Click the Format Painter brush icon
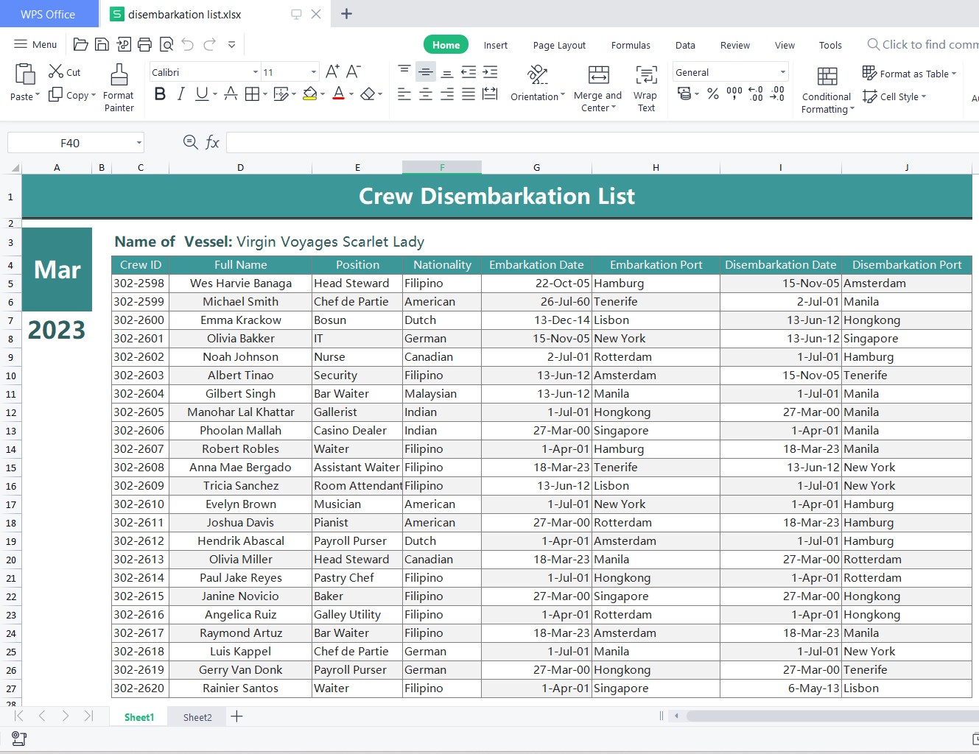This screenshot has height=754, width=979. [119, 74]
